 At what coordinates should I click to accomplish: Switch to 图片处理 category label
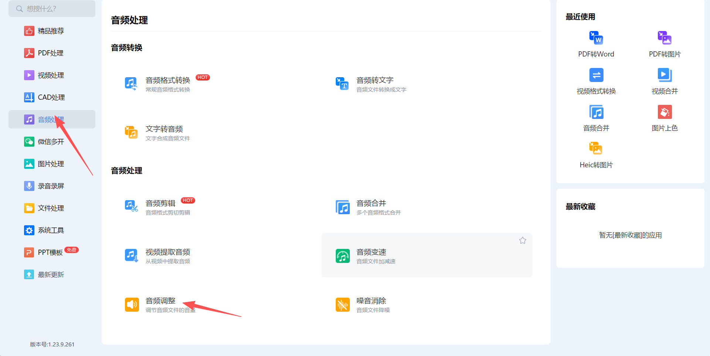51,164
